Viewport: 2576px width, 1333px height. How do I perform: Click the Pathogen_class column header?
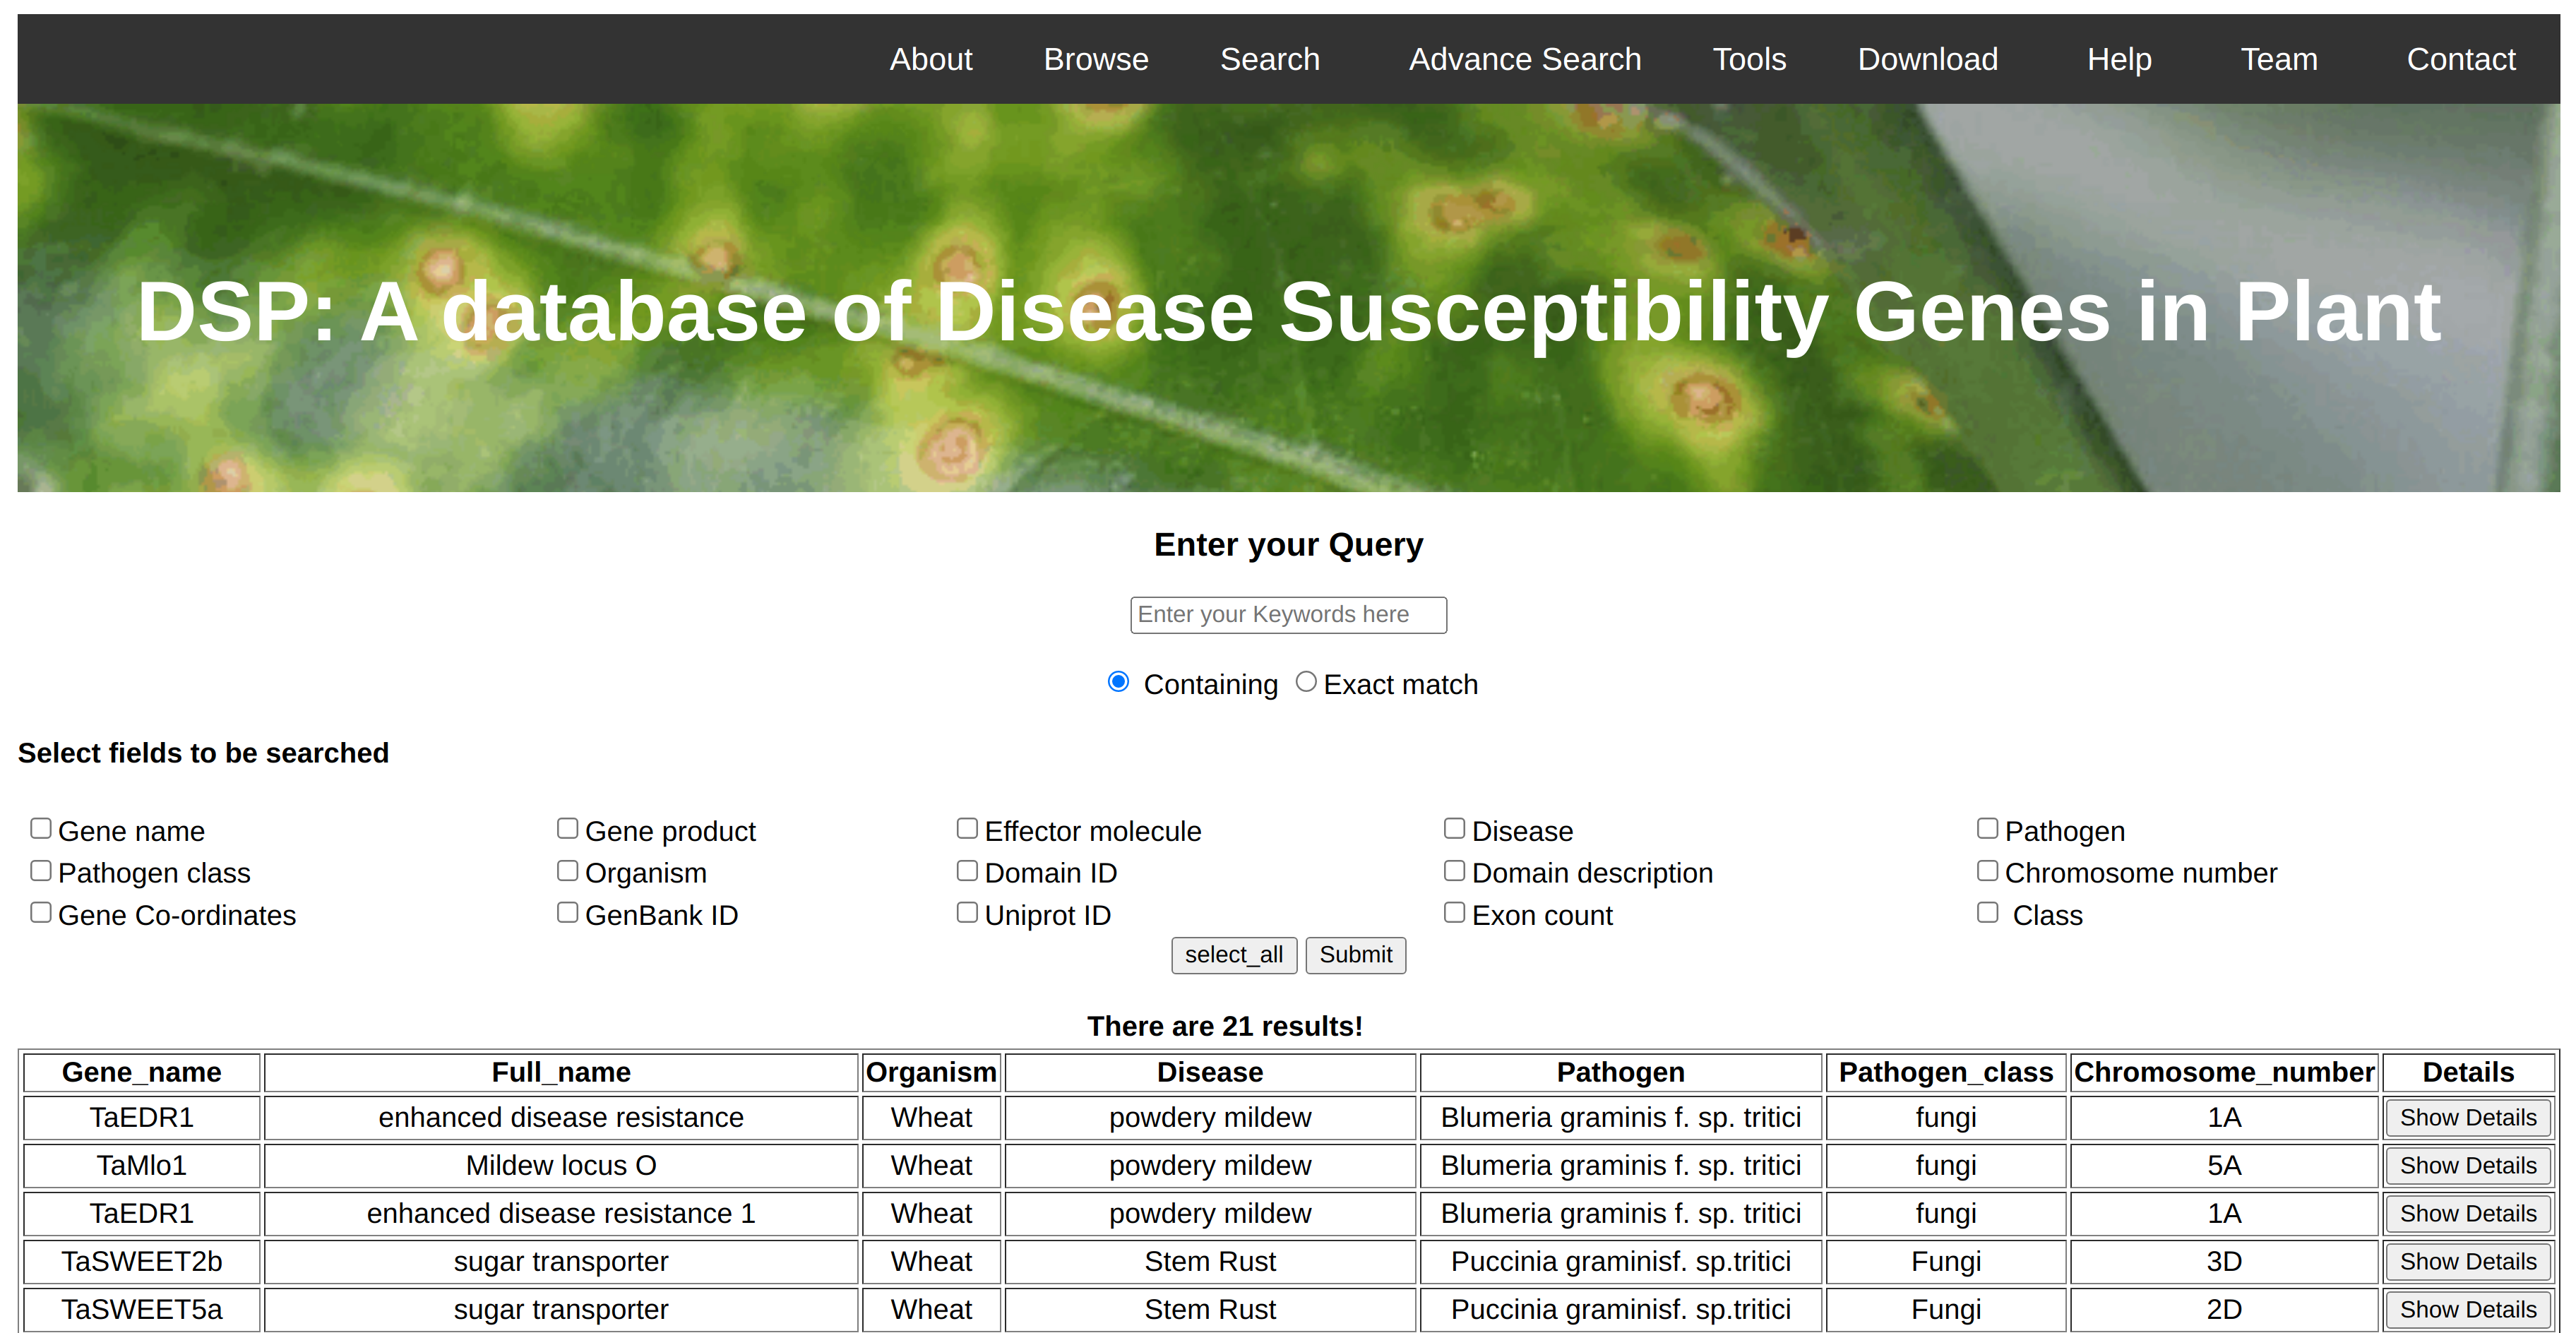(1945, 1072)
